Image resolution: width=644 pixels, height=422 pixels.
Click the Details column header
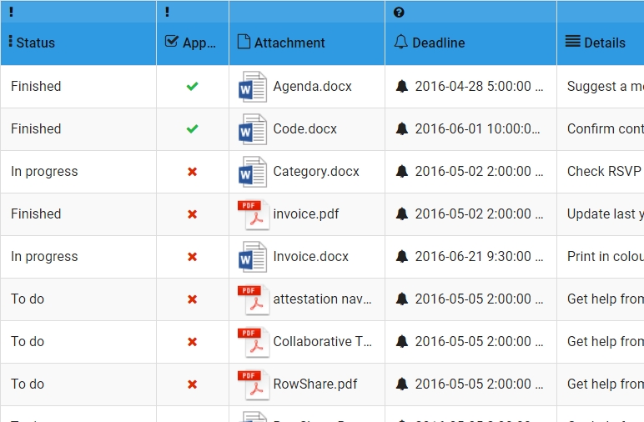point(601,43)
